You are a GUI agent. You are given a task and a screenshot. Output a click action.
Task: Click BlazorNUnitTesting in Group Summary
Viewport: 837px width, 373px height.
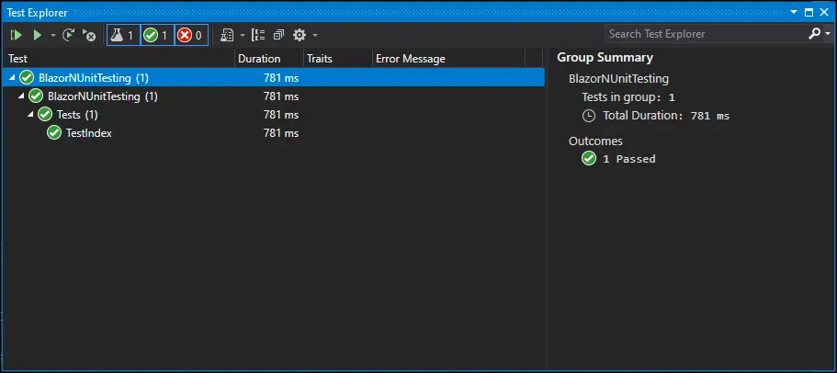coord(618,79)
